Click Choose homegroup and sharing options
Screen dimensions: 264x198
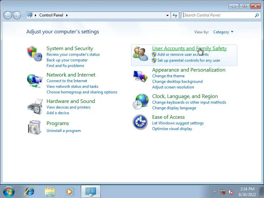click(82, 92)
